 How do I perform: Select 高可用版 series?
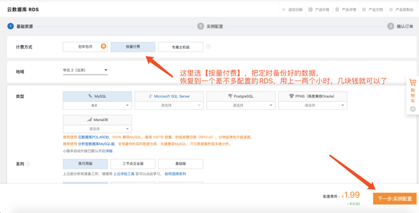pos(85,164)
